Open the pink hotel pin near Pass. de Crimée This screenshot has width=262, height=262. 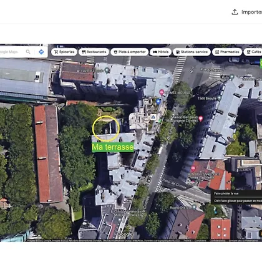tap(193, 168)
